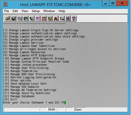Click the 'Change Lawson Single Sign On Server settings' line

tap(41, 30)
